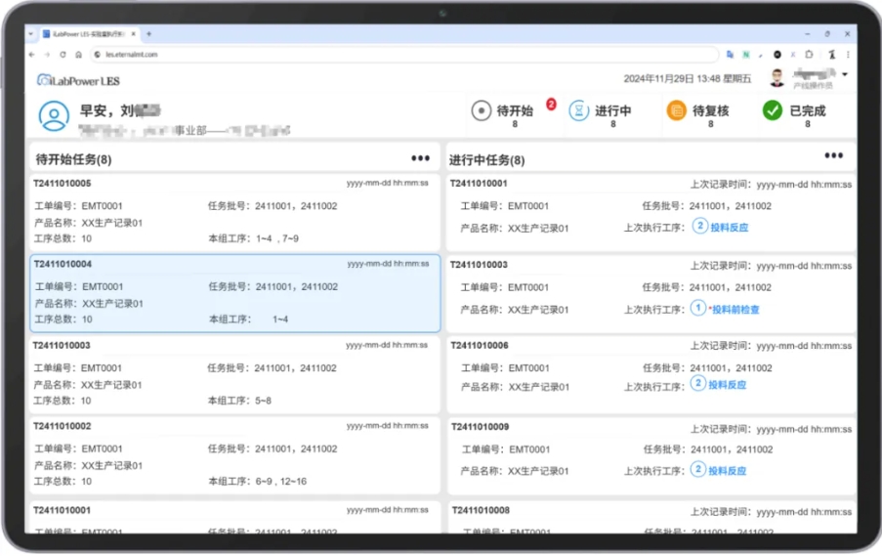
Task: Expand the user account dropdown arrow
Action: coord(845,75)
